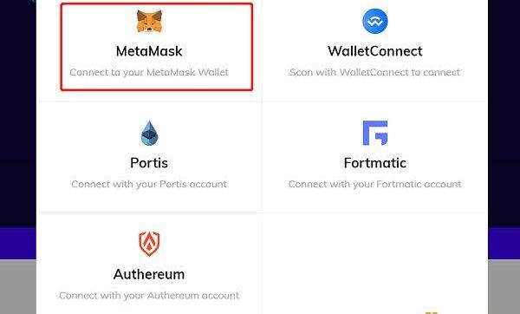Dismiss modal via dark backdrop on left

[18, 113]
